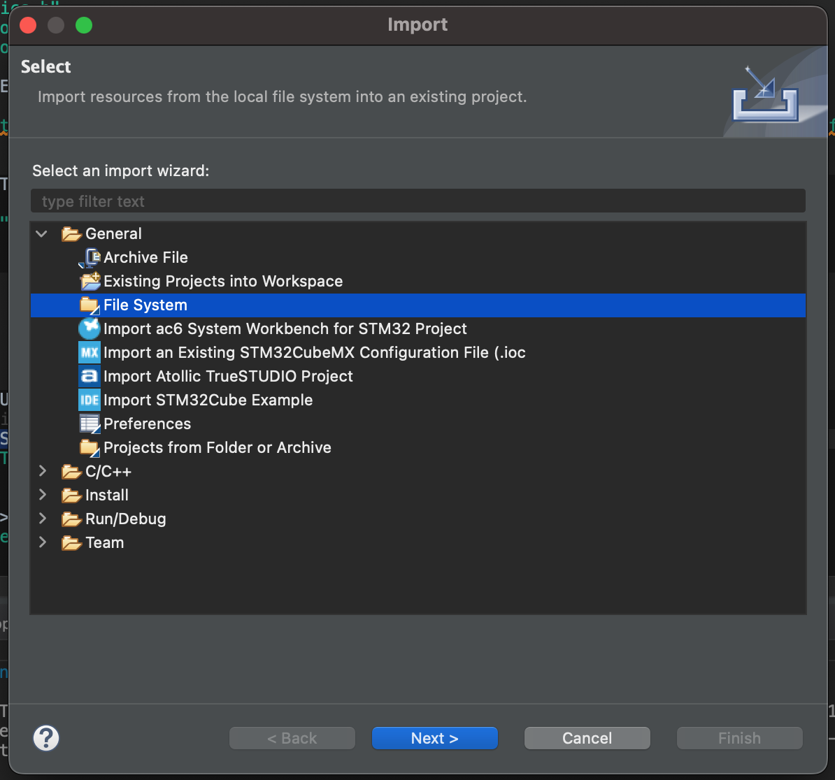Open the help question mark icon
Viewport: 835px width, 780px height.
click(46, 738)
